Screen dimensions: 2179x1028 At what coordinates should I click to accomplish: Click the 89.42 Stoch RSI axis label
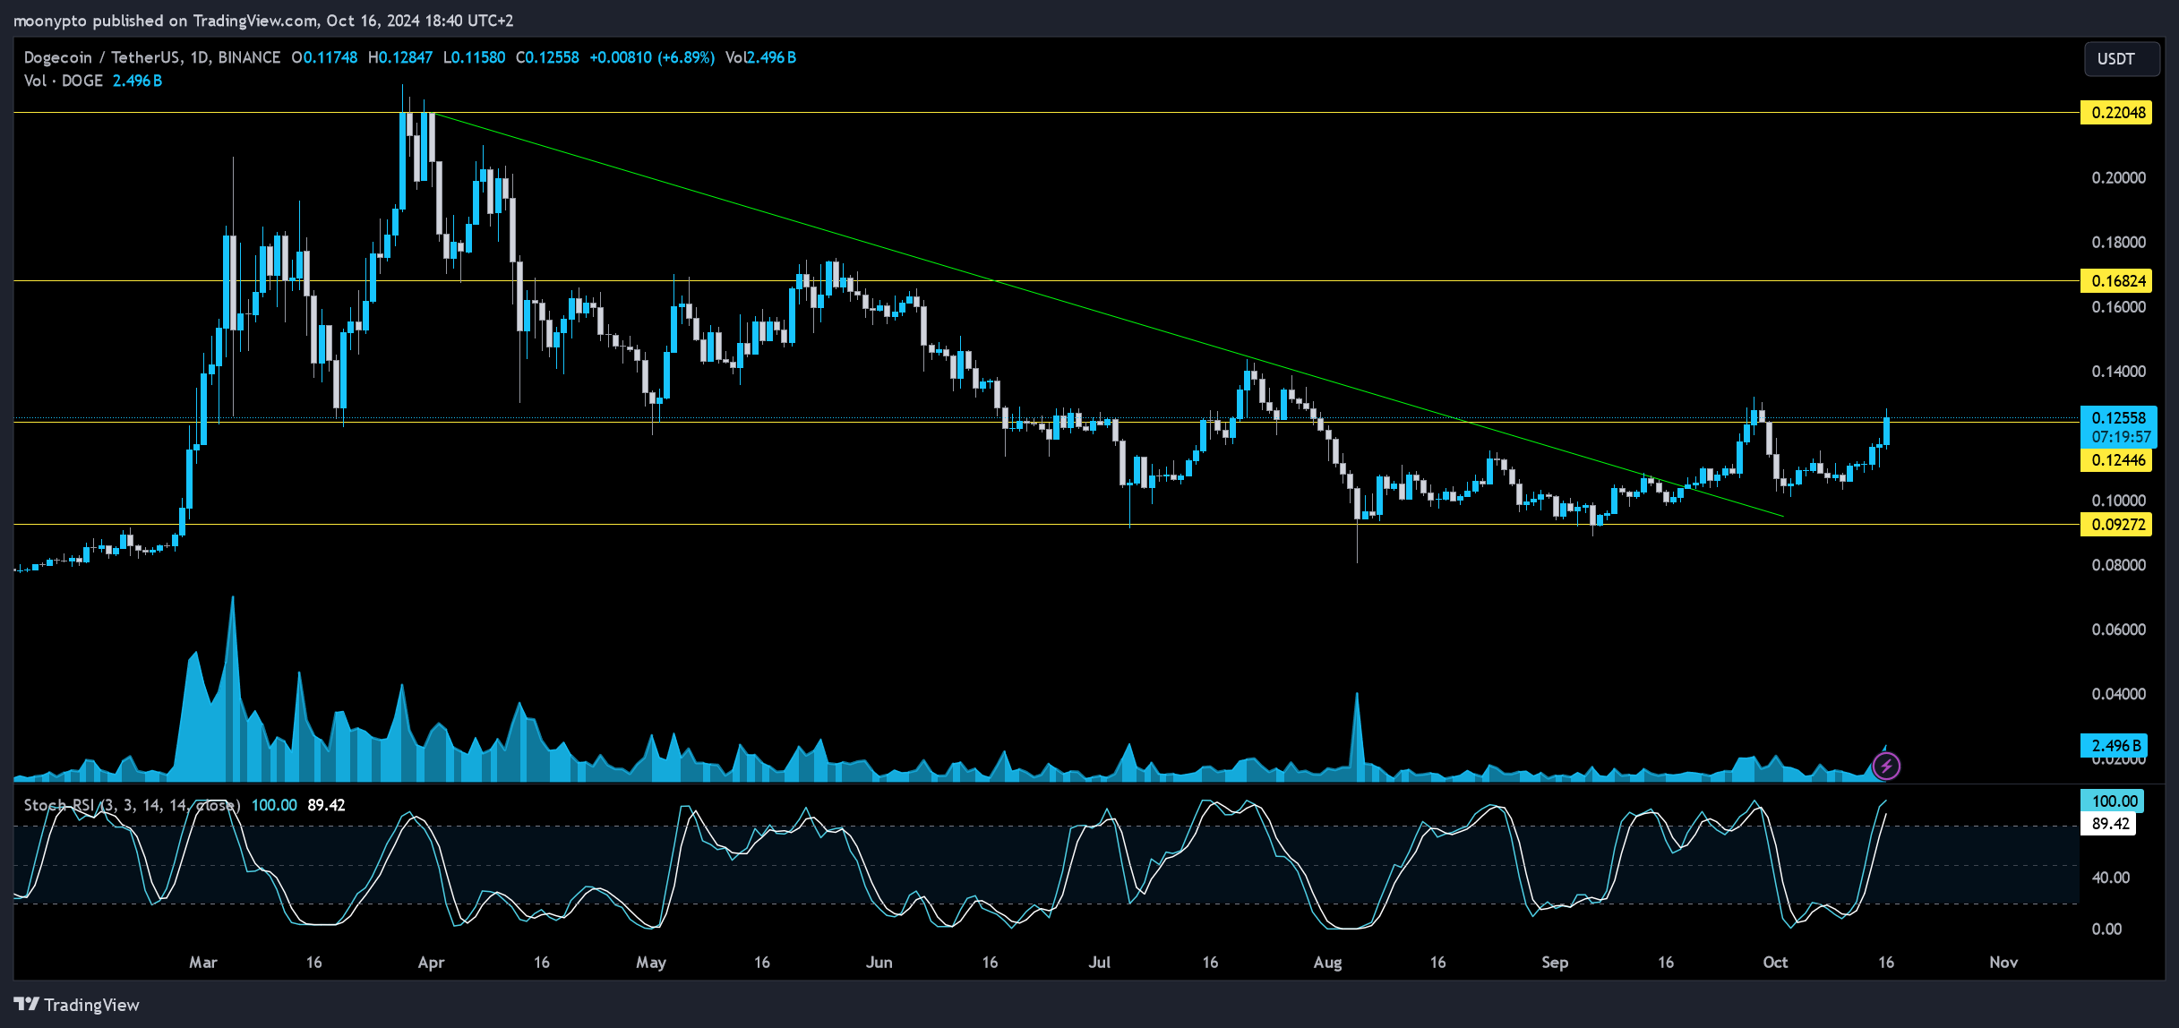(2110, 824)
